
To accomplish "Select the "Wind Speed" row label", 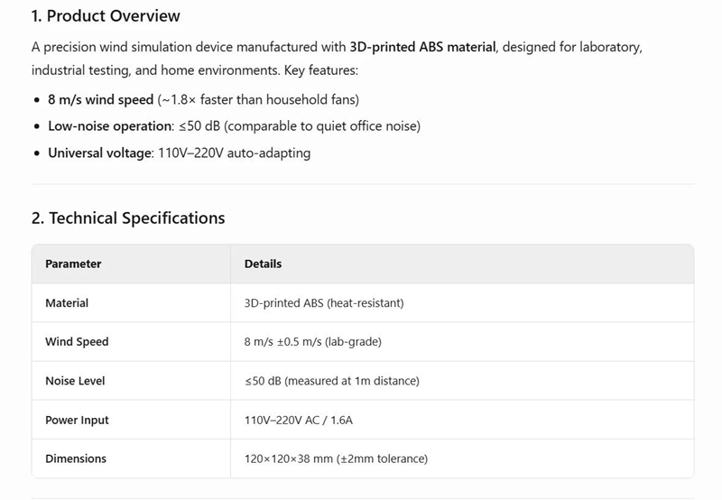I will pyautogui.click(x=77, y=342).
